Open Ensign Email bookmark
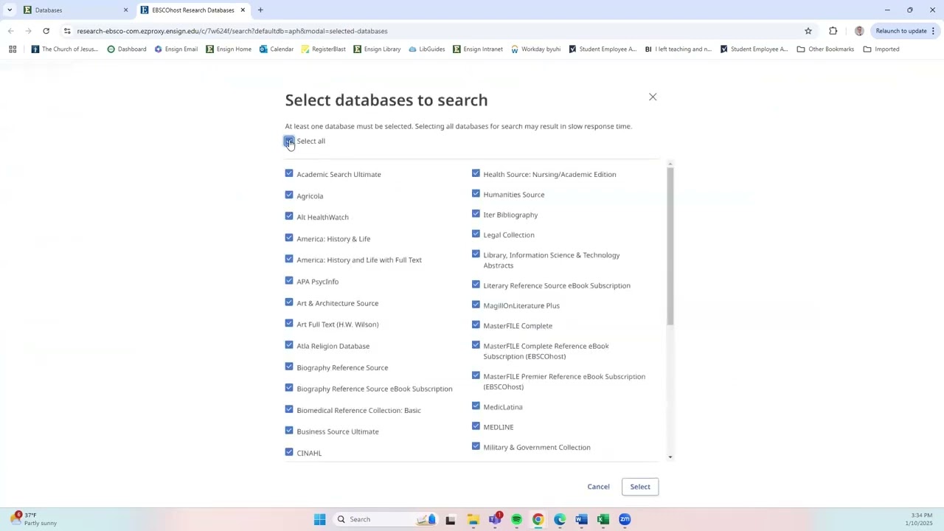This screenshot has width=944, height=531. [176, 49]
